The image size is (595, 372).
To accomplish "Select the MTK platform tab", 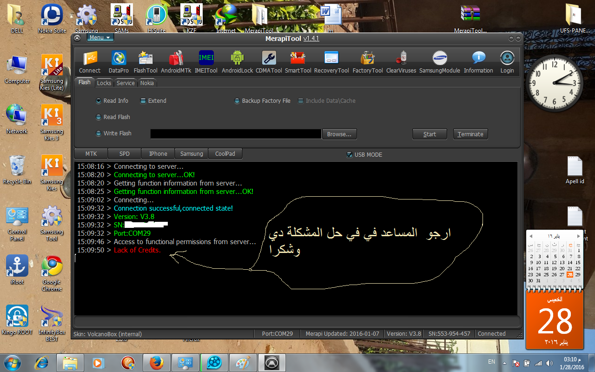I will click(91, 154).
